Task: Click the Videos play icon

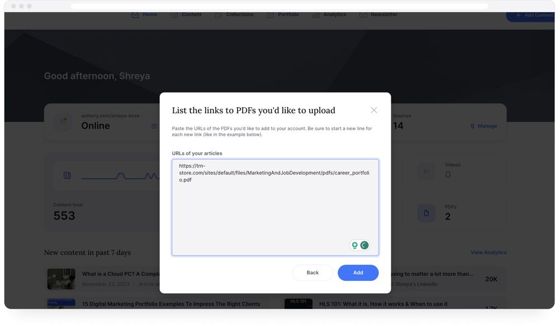Action: tap(426, 171)
